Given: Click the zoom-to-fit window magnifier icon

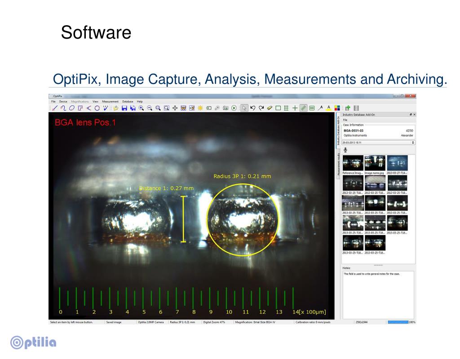Looking at the screenshot, I should point(166,108).
